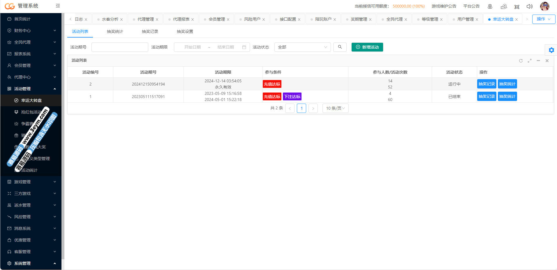557x270 pixels.
Task: Collapse the sidebar menu with hamburger icon
Action: pos(58,6)
